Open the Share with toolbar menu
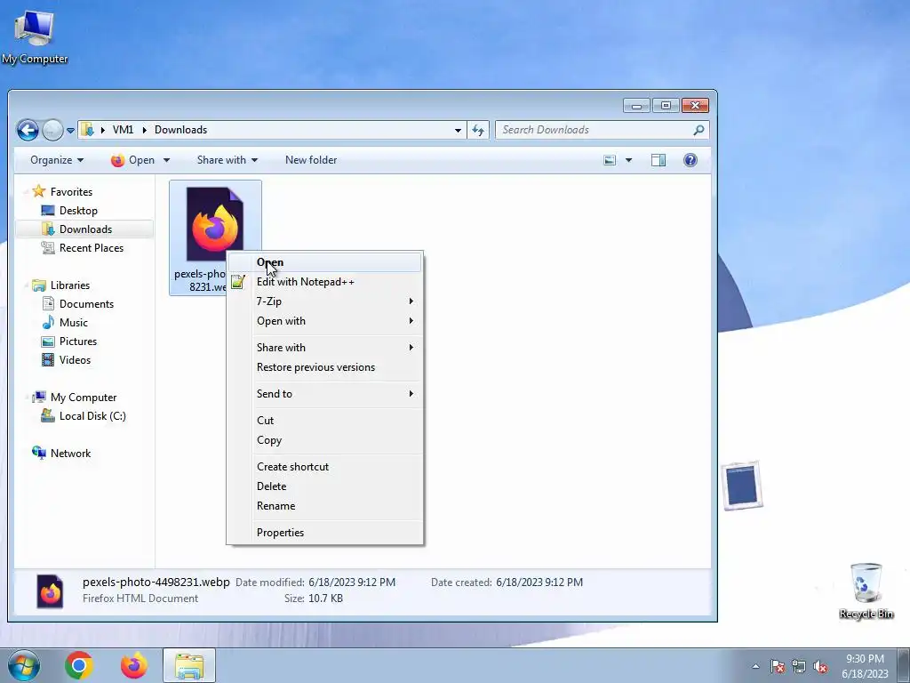910x683 pixels. (x=227, y=160)
